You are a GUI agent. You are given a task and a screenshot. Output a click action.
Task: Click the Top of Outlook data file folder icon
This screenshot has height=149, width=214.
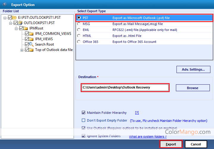pyautogui.click(x=31, y=50)
